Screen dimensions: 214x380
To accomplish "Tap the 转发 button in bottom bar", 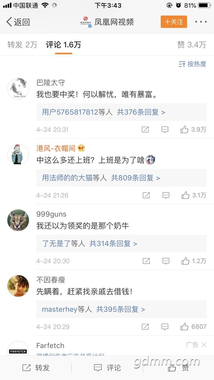I will coord(36,368).
